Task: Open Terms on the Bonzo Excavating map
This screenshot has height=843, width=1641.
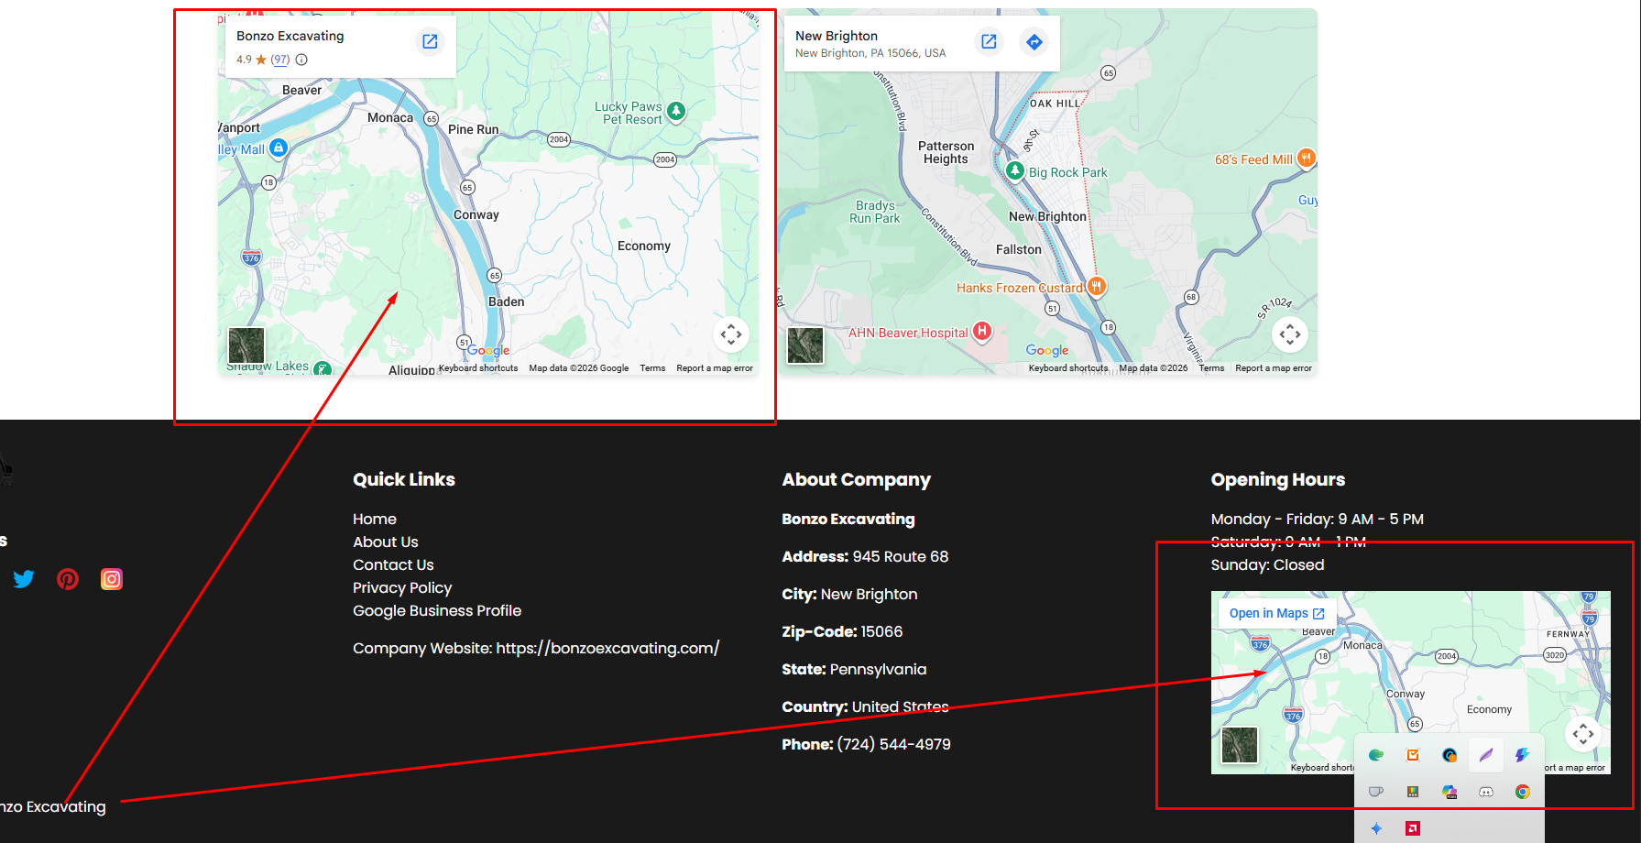Action: [652, 368]
